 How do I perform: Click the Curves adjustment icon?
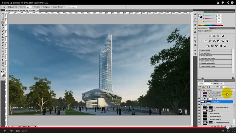pyautogui.click(x=219, y=36)
